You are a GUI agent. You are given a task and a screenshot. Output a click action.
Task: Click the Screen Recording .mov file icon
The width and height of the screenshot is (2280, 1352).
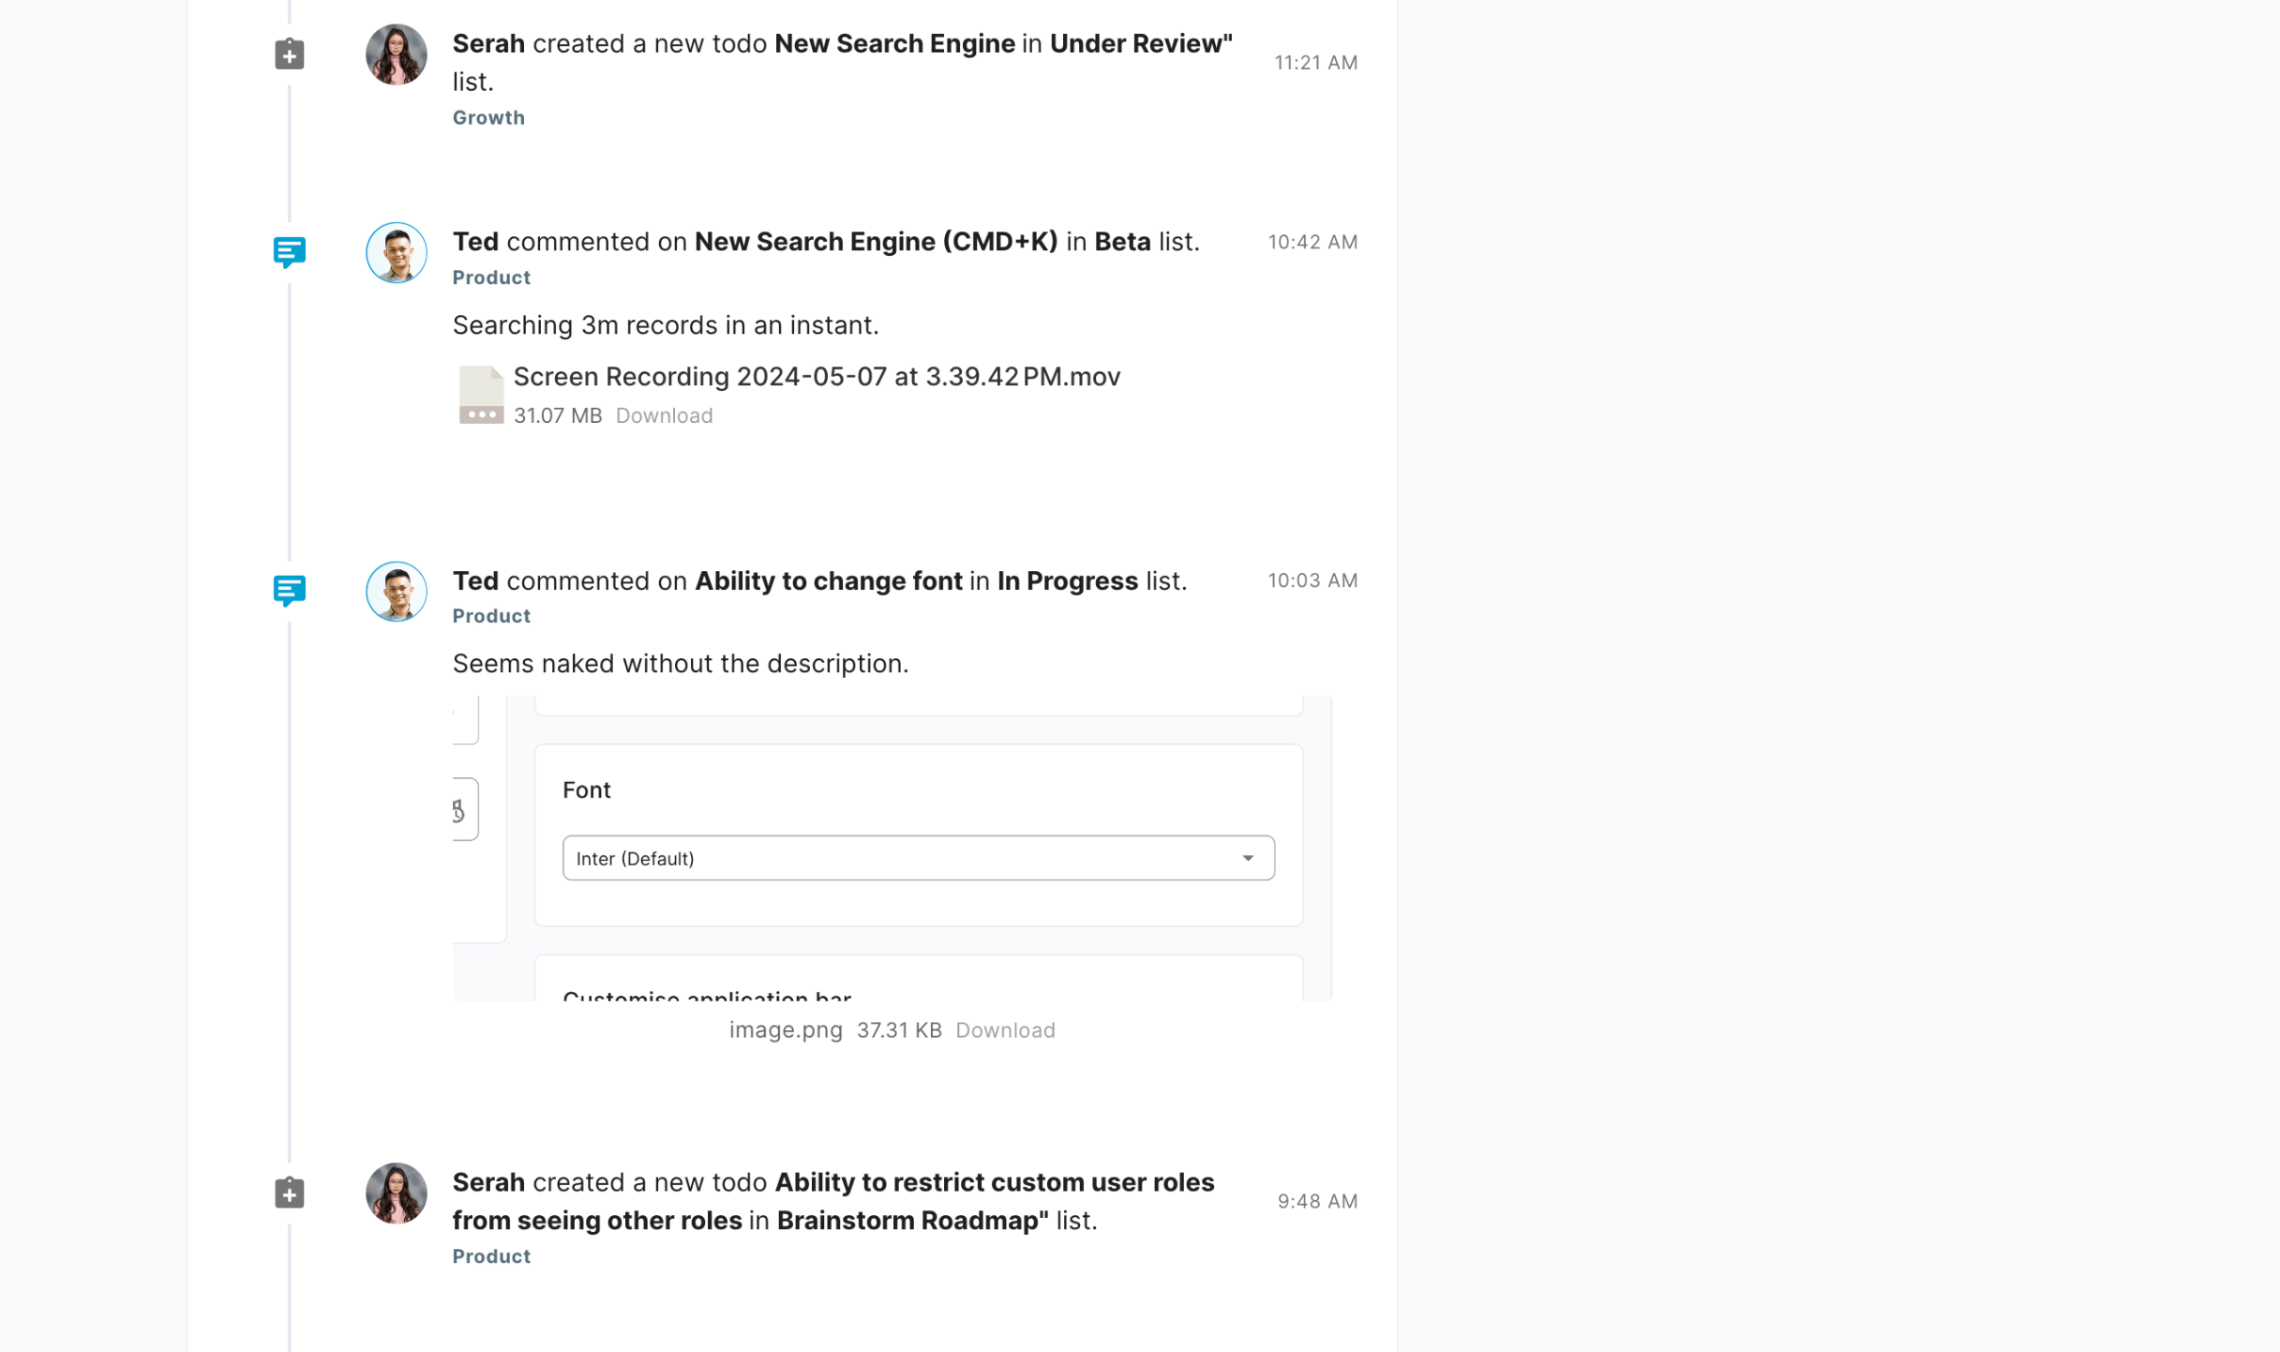pyautogui.click(x=481, y=395)
